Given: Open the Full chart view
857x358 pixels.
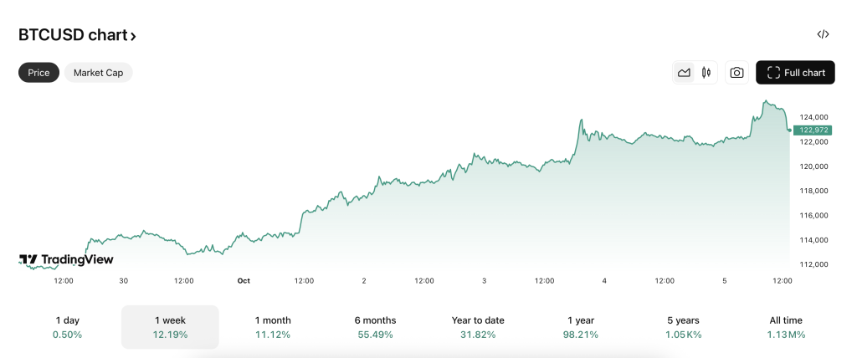Looking at the screenshot, I should coord(795,73).
